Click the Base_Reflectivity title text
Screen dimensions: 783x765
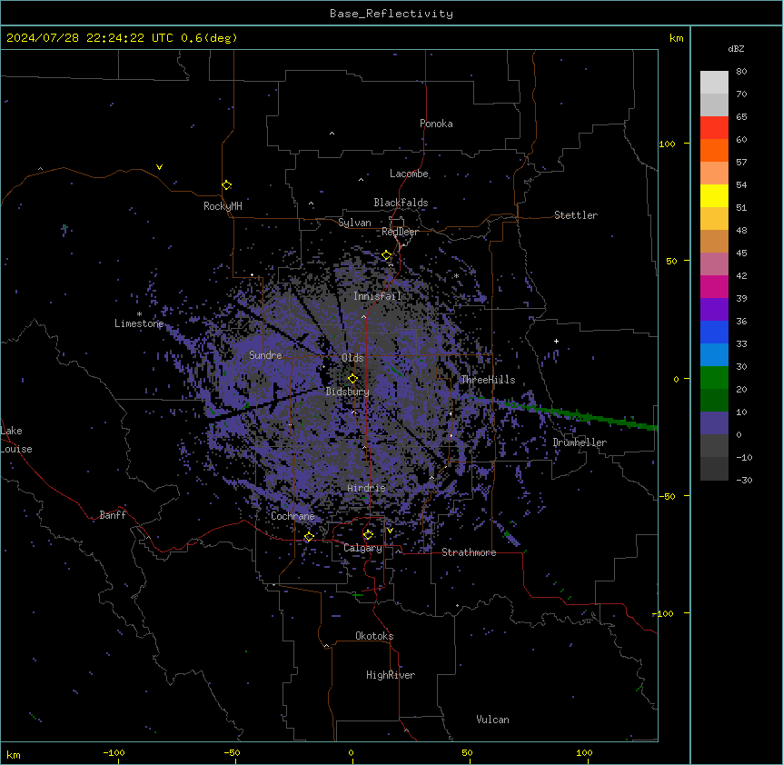[391, 14]
